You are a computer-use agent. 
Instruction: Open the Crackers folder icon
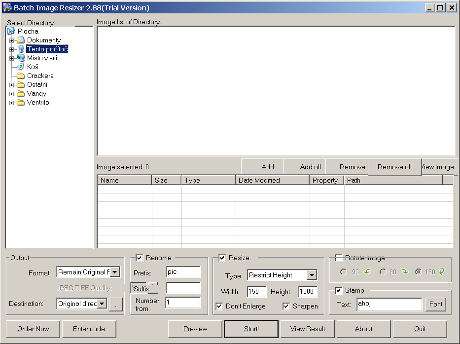20,76
